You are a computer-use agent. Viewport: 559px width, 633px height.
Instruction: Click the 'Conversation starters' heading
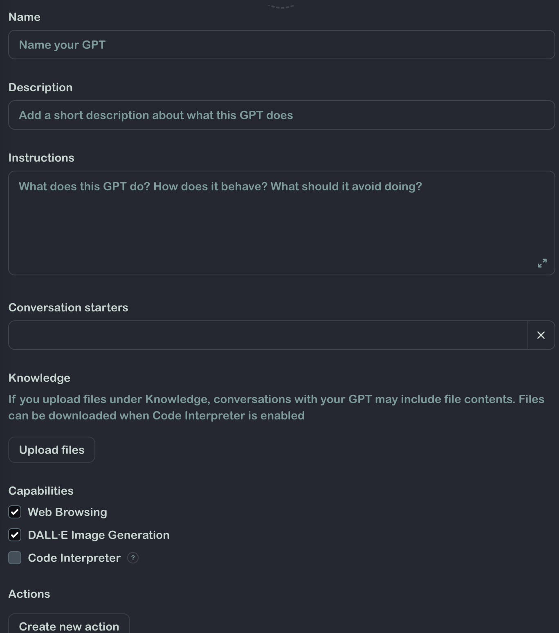68,307
